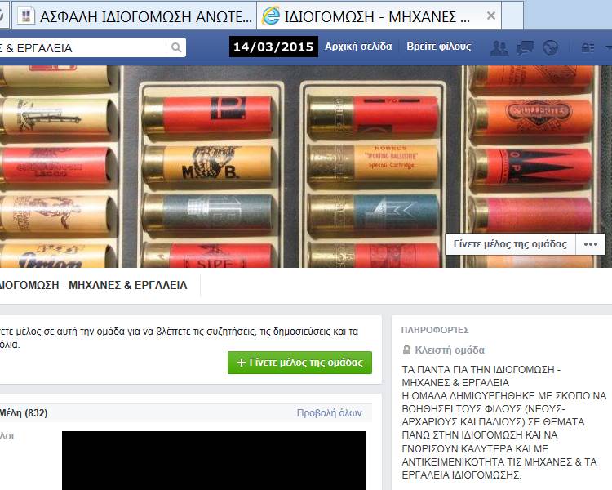Click the green Γίνετε μέλος της ομάδας button
Viewport: 612px width, 490px height.
299,363
